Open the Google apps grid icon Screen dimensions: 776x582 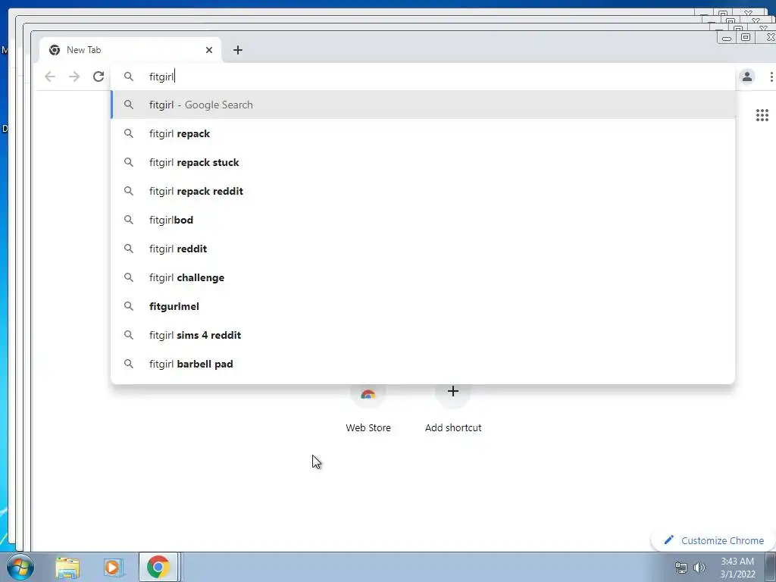tap(762, 115)
